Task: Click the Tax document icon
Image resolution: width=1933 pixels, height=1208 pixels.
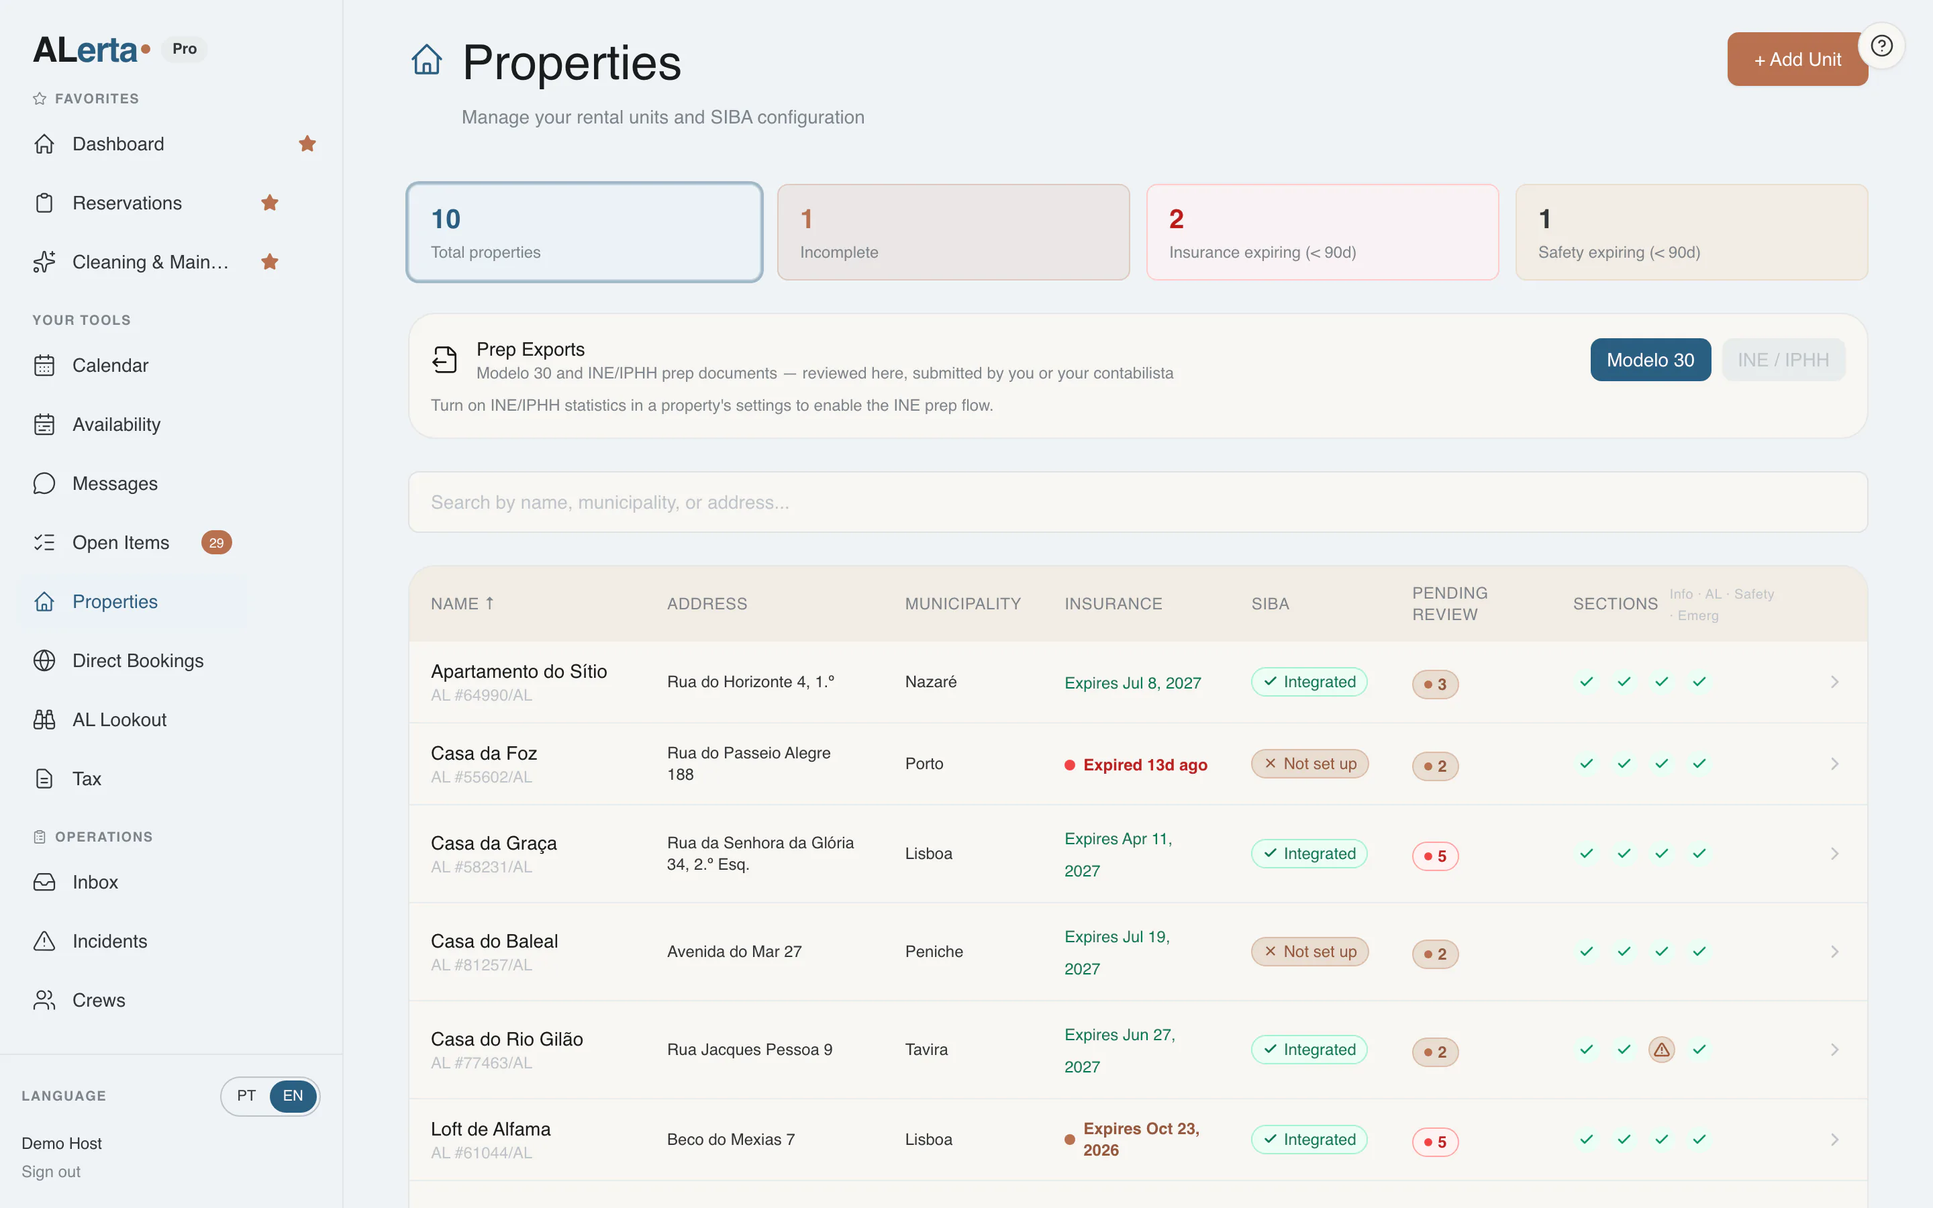Action: [45, 779]
